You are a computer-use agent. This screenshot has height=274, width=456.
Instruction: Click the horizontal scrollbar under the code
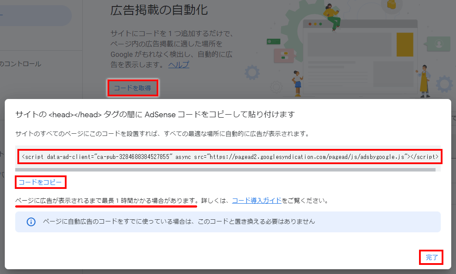[x=225, y=170]
